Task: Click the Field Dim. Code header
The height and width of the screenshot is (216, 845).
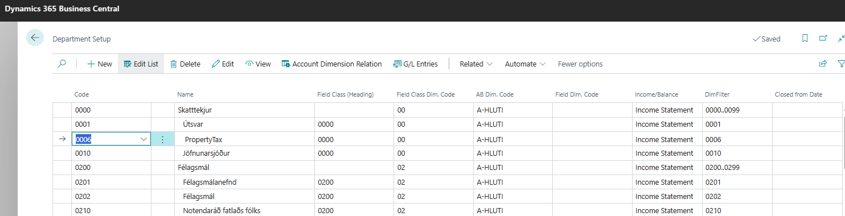Action: click(x=577, y=94)
